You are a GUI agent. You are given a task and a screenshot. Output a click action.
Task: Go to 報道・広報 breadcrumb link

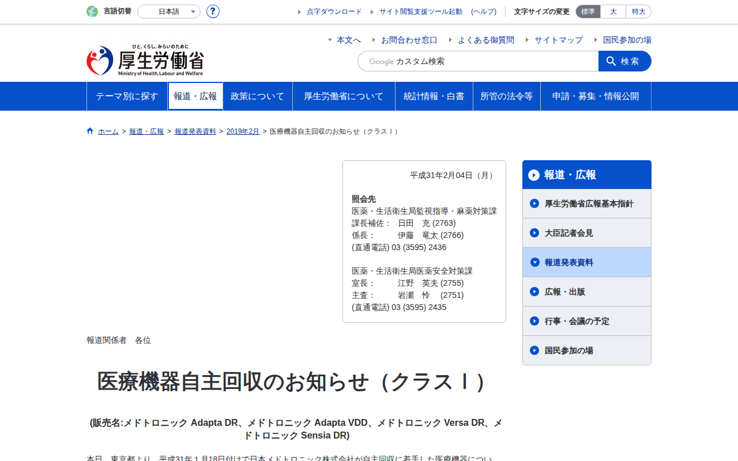pyautogui.click(x=146, y=131)
